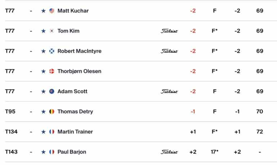Open Robert MacIntyre's player profile
277x165 pixels.
(80, 51)
